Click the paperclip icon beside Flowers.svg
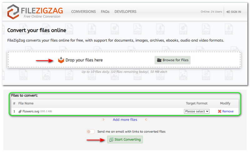 pos(20,112)
